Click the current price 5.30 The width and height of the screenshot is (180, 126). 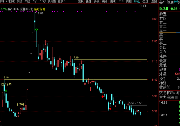(164, 9)
